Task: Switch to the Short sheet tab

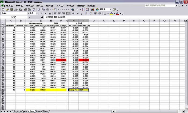Action: pos(45,111)
